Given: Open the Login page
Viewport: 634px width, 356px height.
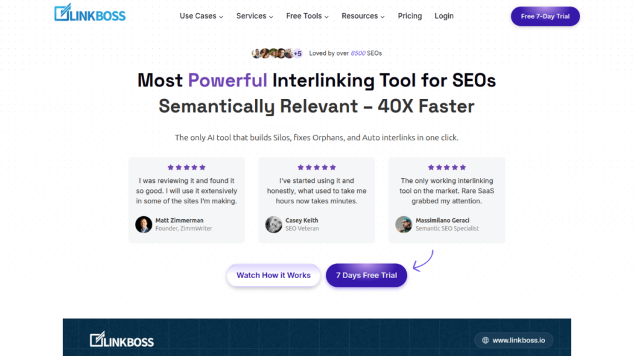Looking at the screenshot, I should (444, 16).
